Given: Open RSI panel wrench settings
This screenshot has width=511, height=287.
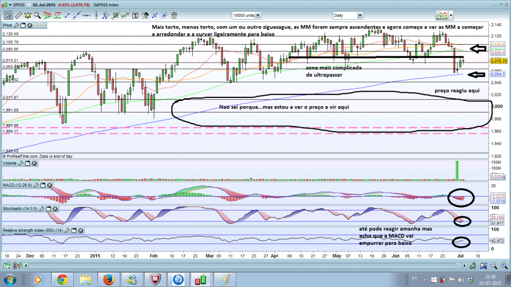Looking at the screenshot, I should click(x=67, y=230).
